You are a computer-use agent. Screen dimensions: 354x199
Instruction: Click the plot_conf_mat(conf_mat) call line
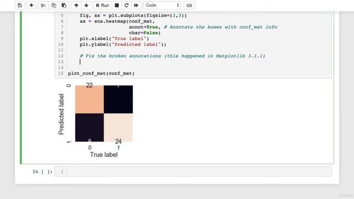(x=101, y=74)
